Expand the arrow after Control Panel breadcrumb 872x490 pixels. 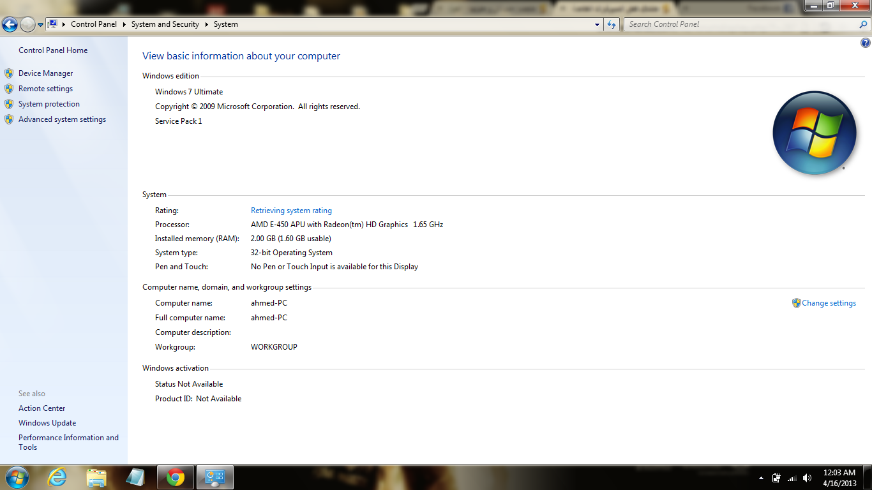[x=124, y=24]
